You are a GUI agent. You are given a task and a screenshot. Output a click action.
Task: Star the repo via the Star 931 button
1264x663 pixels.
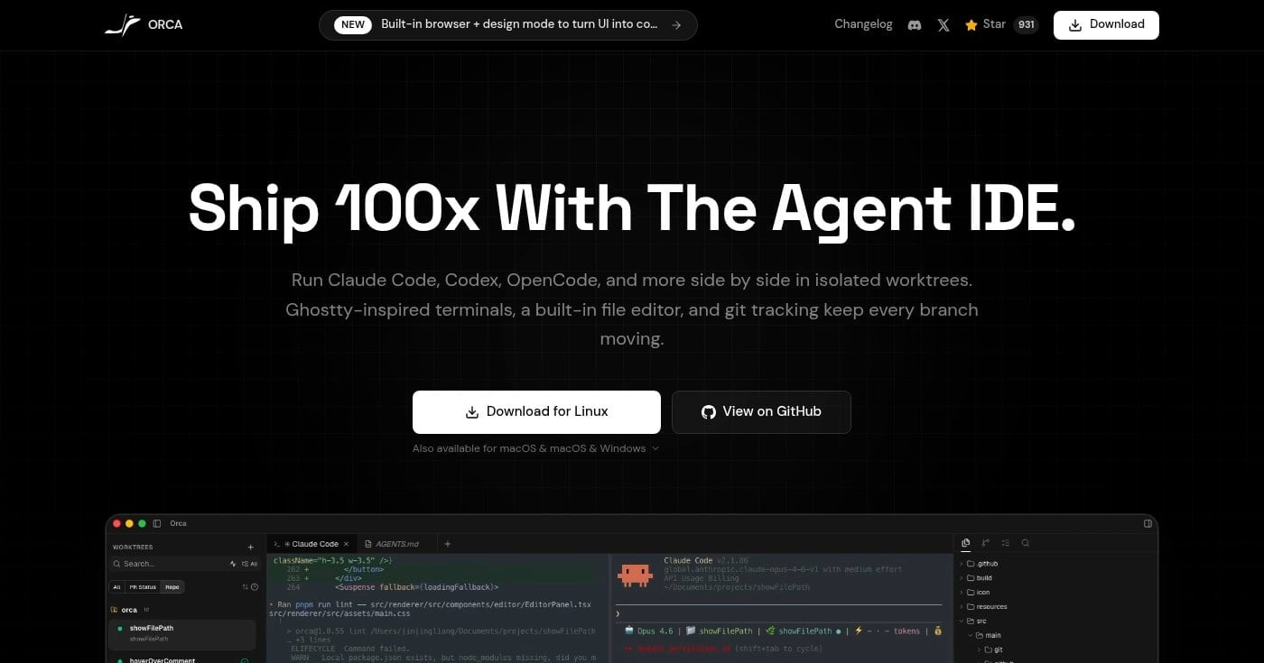pyautogui.click(x=998, y=24)
